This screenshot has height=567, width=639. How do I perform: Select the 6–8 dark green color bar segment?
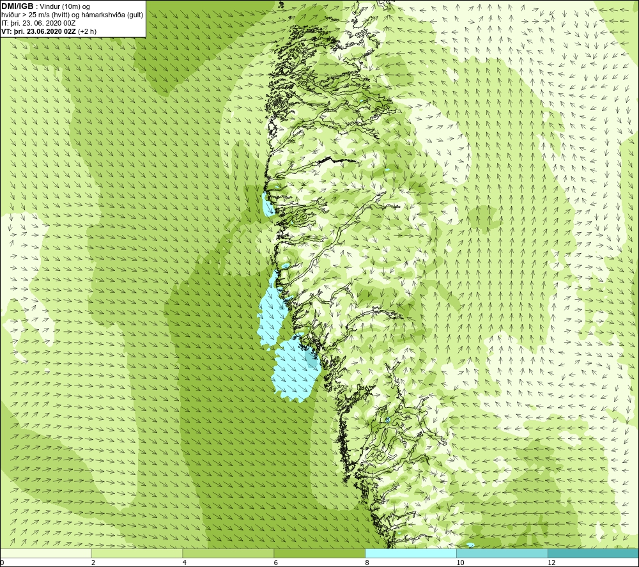[x=319, y=553]
